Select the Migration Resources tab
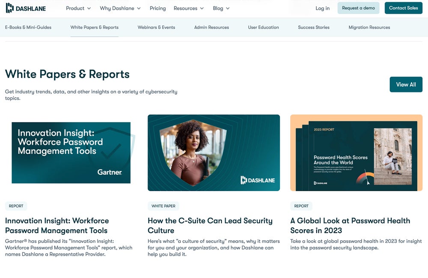This screenshot has height=278, width=428. (x=369, y=27)
